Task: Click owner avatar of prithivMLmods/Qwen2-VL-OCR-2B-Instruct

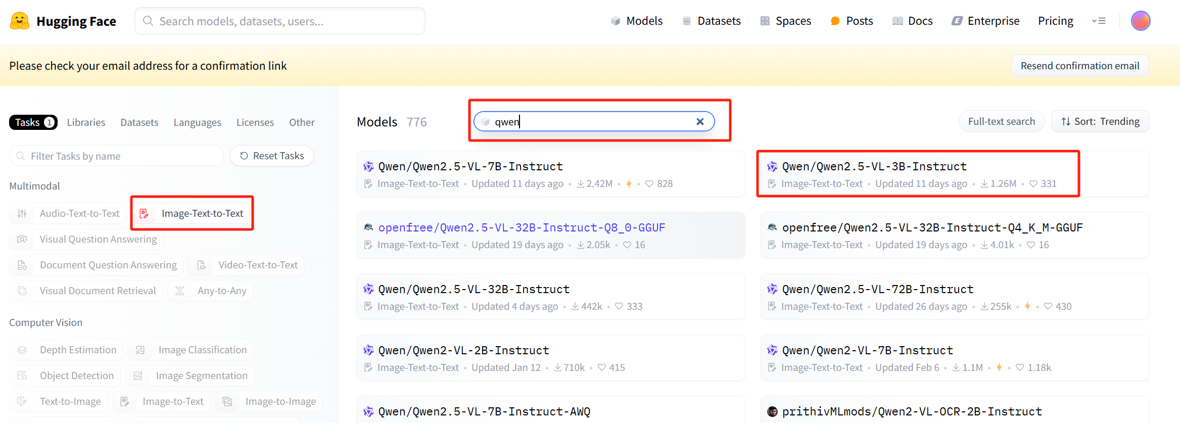Action: [772, 411]
